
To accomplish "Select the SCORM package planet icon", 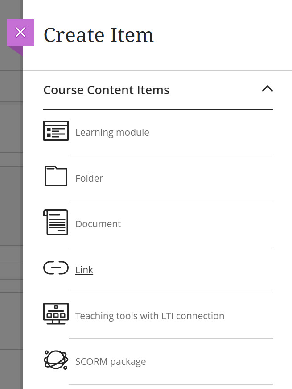I will tap(56, 360).
